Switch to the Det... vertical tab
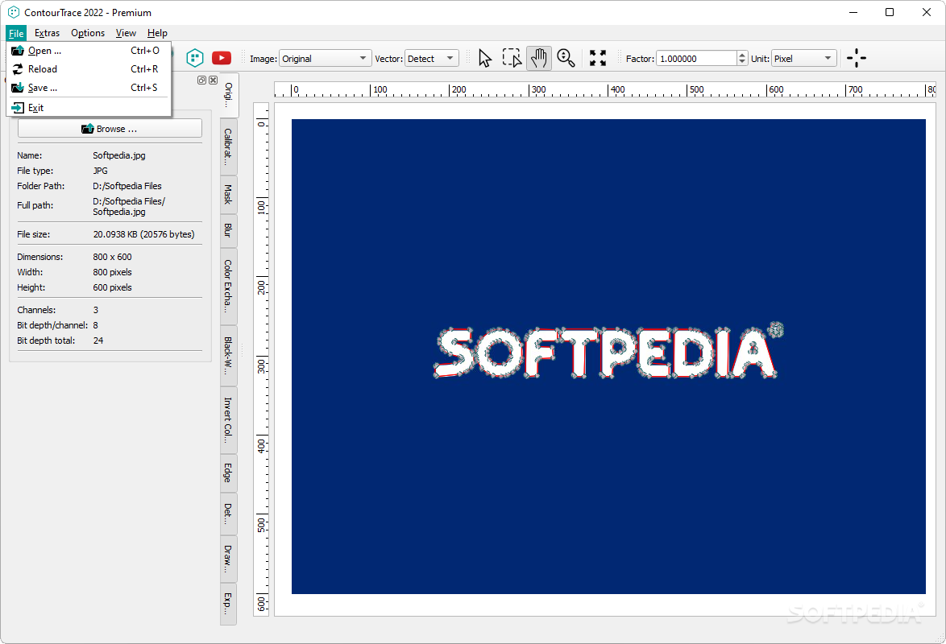Image resolution: width=946 pixels, height=644 pixels. (228, 513)
